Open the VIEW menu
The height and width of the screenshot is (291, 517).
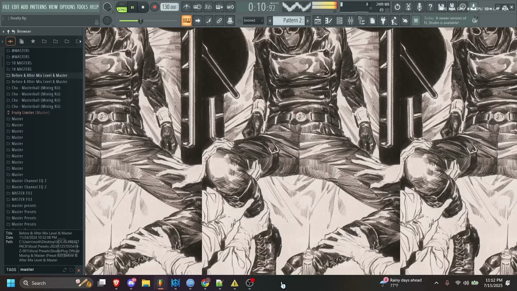(53, 7)
